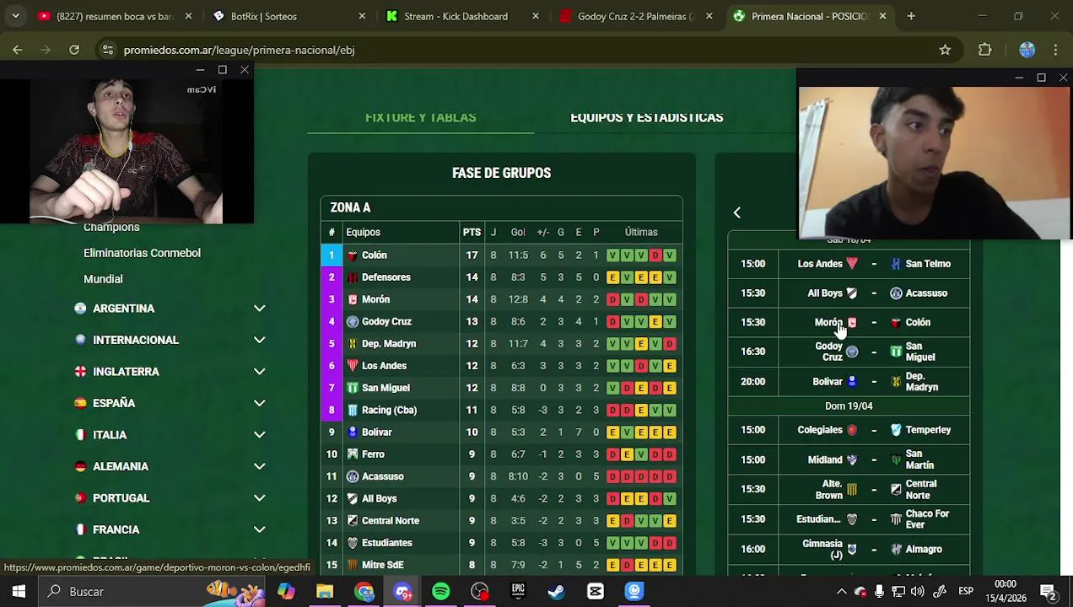
Task: Expand the Argentina leagues section
Action: click(259, 309)
